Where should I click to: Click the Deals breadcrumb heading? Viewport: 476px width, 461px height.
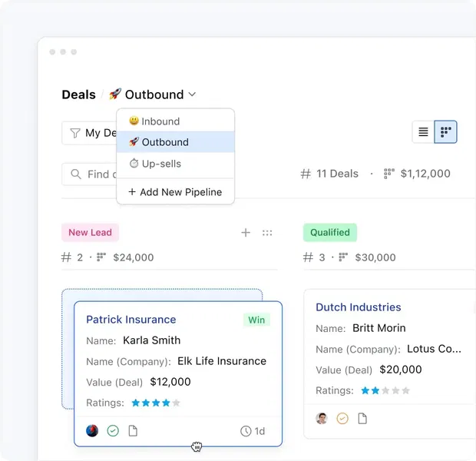tap(78, 95)
